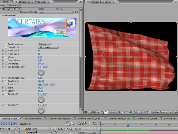Toggle stopwatch for Gravity force
178x134 pixels.
coord(6,61)
